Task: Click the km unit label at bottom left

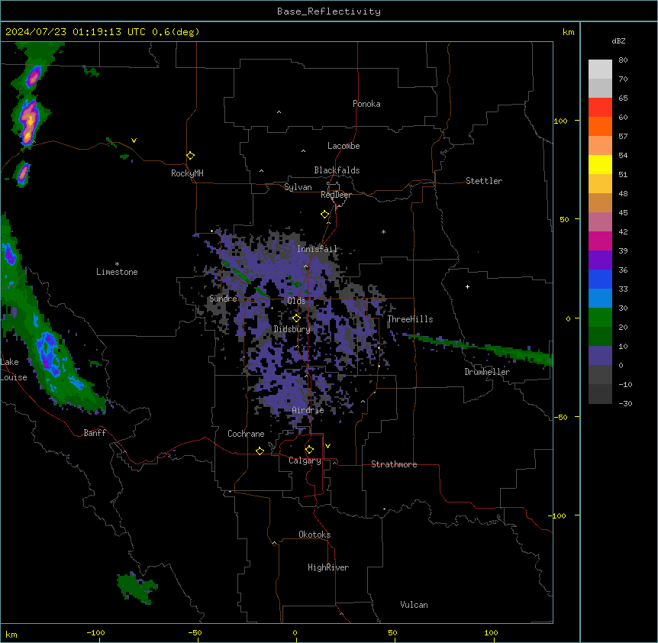Action: [x=11, y=634]
